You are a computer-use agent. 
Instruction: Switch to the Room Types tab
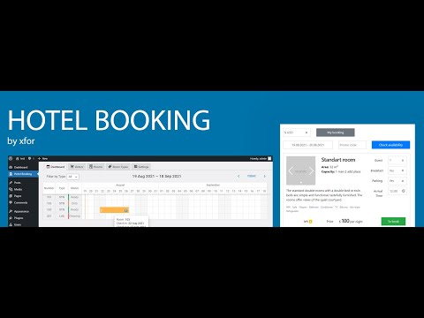coord(118,167)
